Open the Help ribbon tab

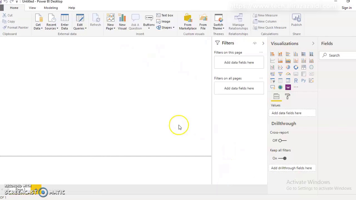click(72, 8)
